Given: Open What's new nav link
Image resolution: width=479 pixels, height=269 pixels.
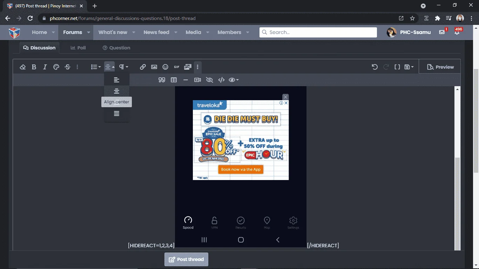Looking at the screenshot, I should [113, 32].
